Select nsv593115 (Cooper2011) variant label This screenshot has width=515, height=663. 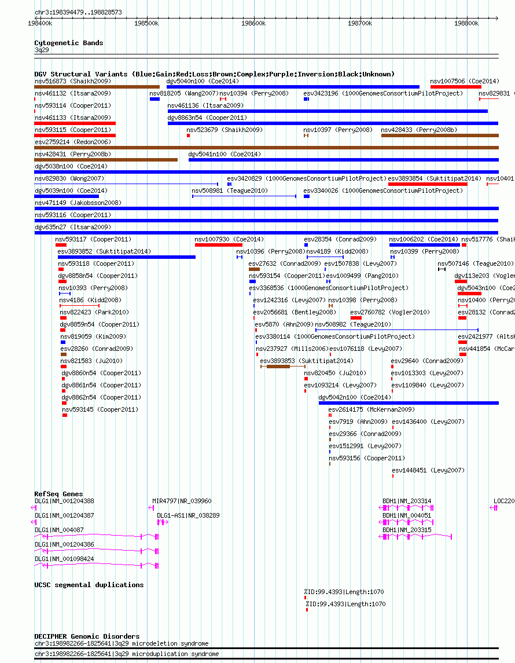pos(73,130)
